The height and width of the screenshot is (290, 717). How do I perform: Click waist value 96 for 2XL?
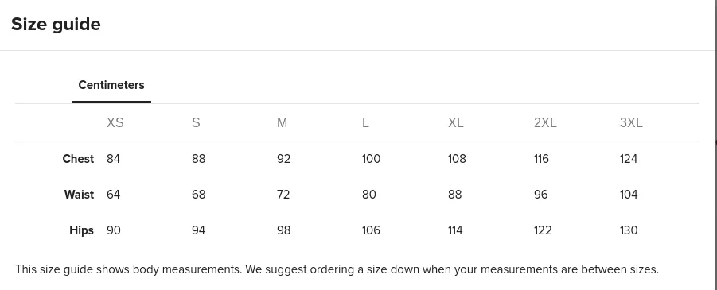(x=540, y=195)
